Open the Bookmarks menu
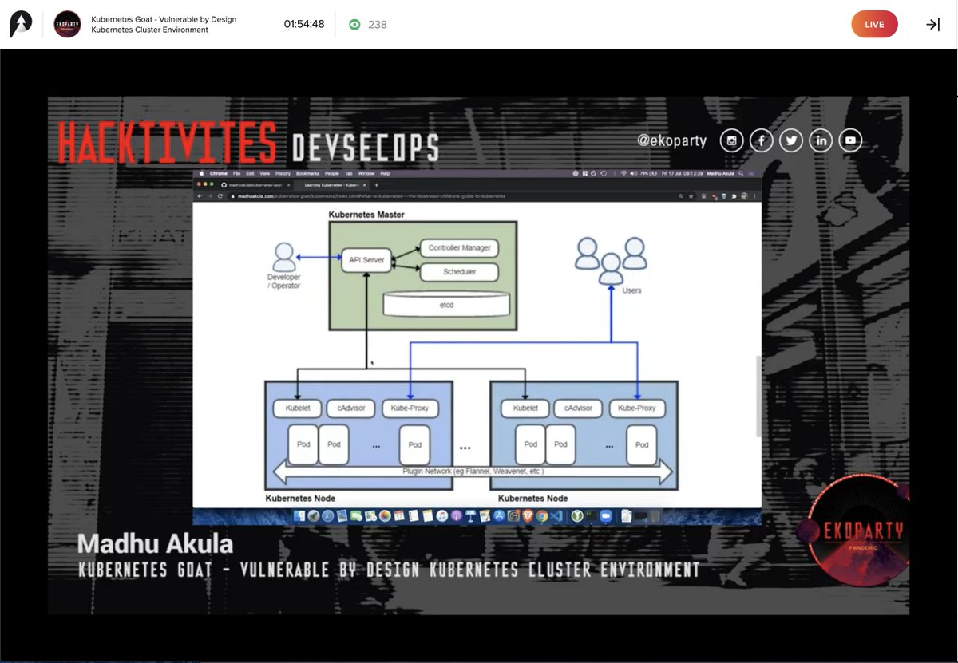Viewport: 958px width, 663px height. click(x=307, y=173)
